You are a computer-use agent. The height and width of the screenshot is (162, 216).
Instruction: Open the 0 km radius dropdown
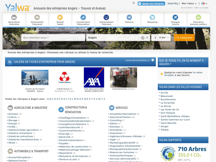click(164, 38)
